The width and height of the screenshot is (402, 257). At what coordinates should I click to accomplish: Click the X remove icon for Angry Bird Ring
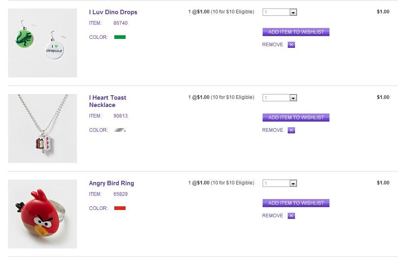click(x=291, y=216)
